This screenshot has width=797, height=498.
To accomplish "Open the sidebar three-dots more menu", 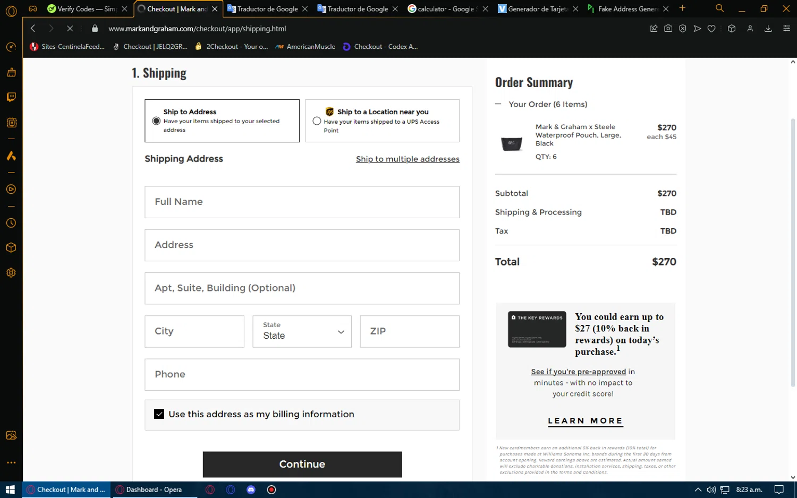I will [x=11, y=463].
